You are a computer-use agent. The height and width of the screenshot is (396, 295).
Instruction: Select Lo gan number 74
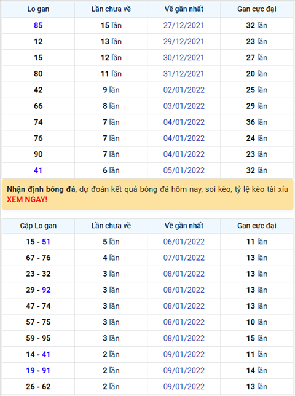tap(38, 122)
